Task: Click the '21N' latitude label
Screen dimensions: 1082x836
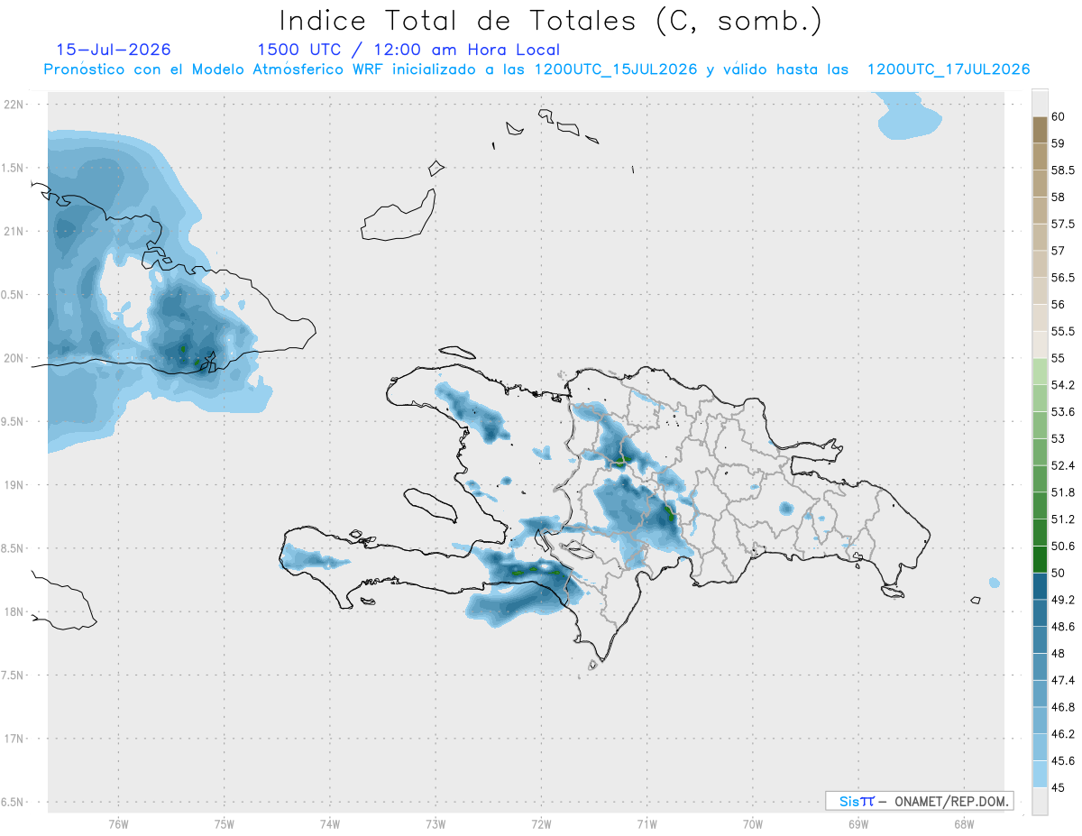Action: point(15,231)
